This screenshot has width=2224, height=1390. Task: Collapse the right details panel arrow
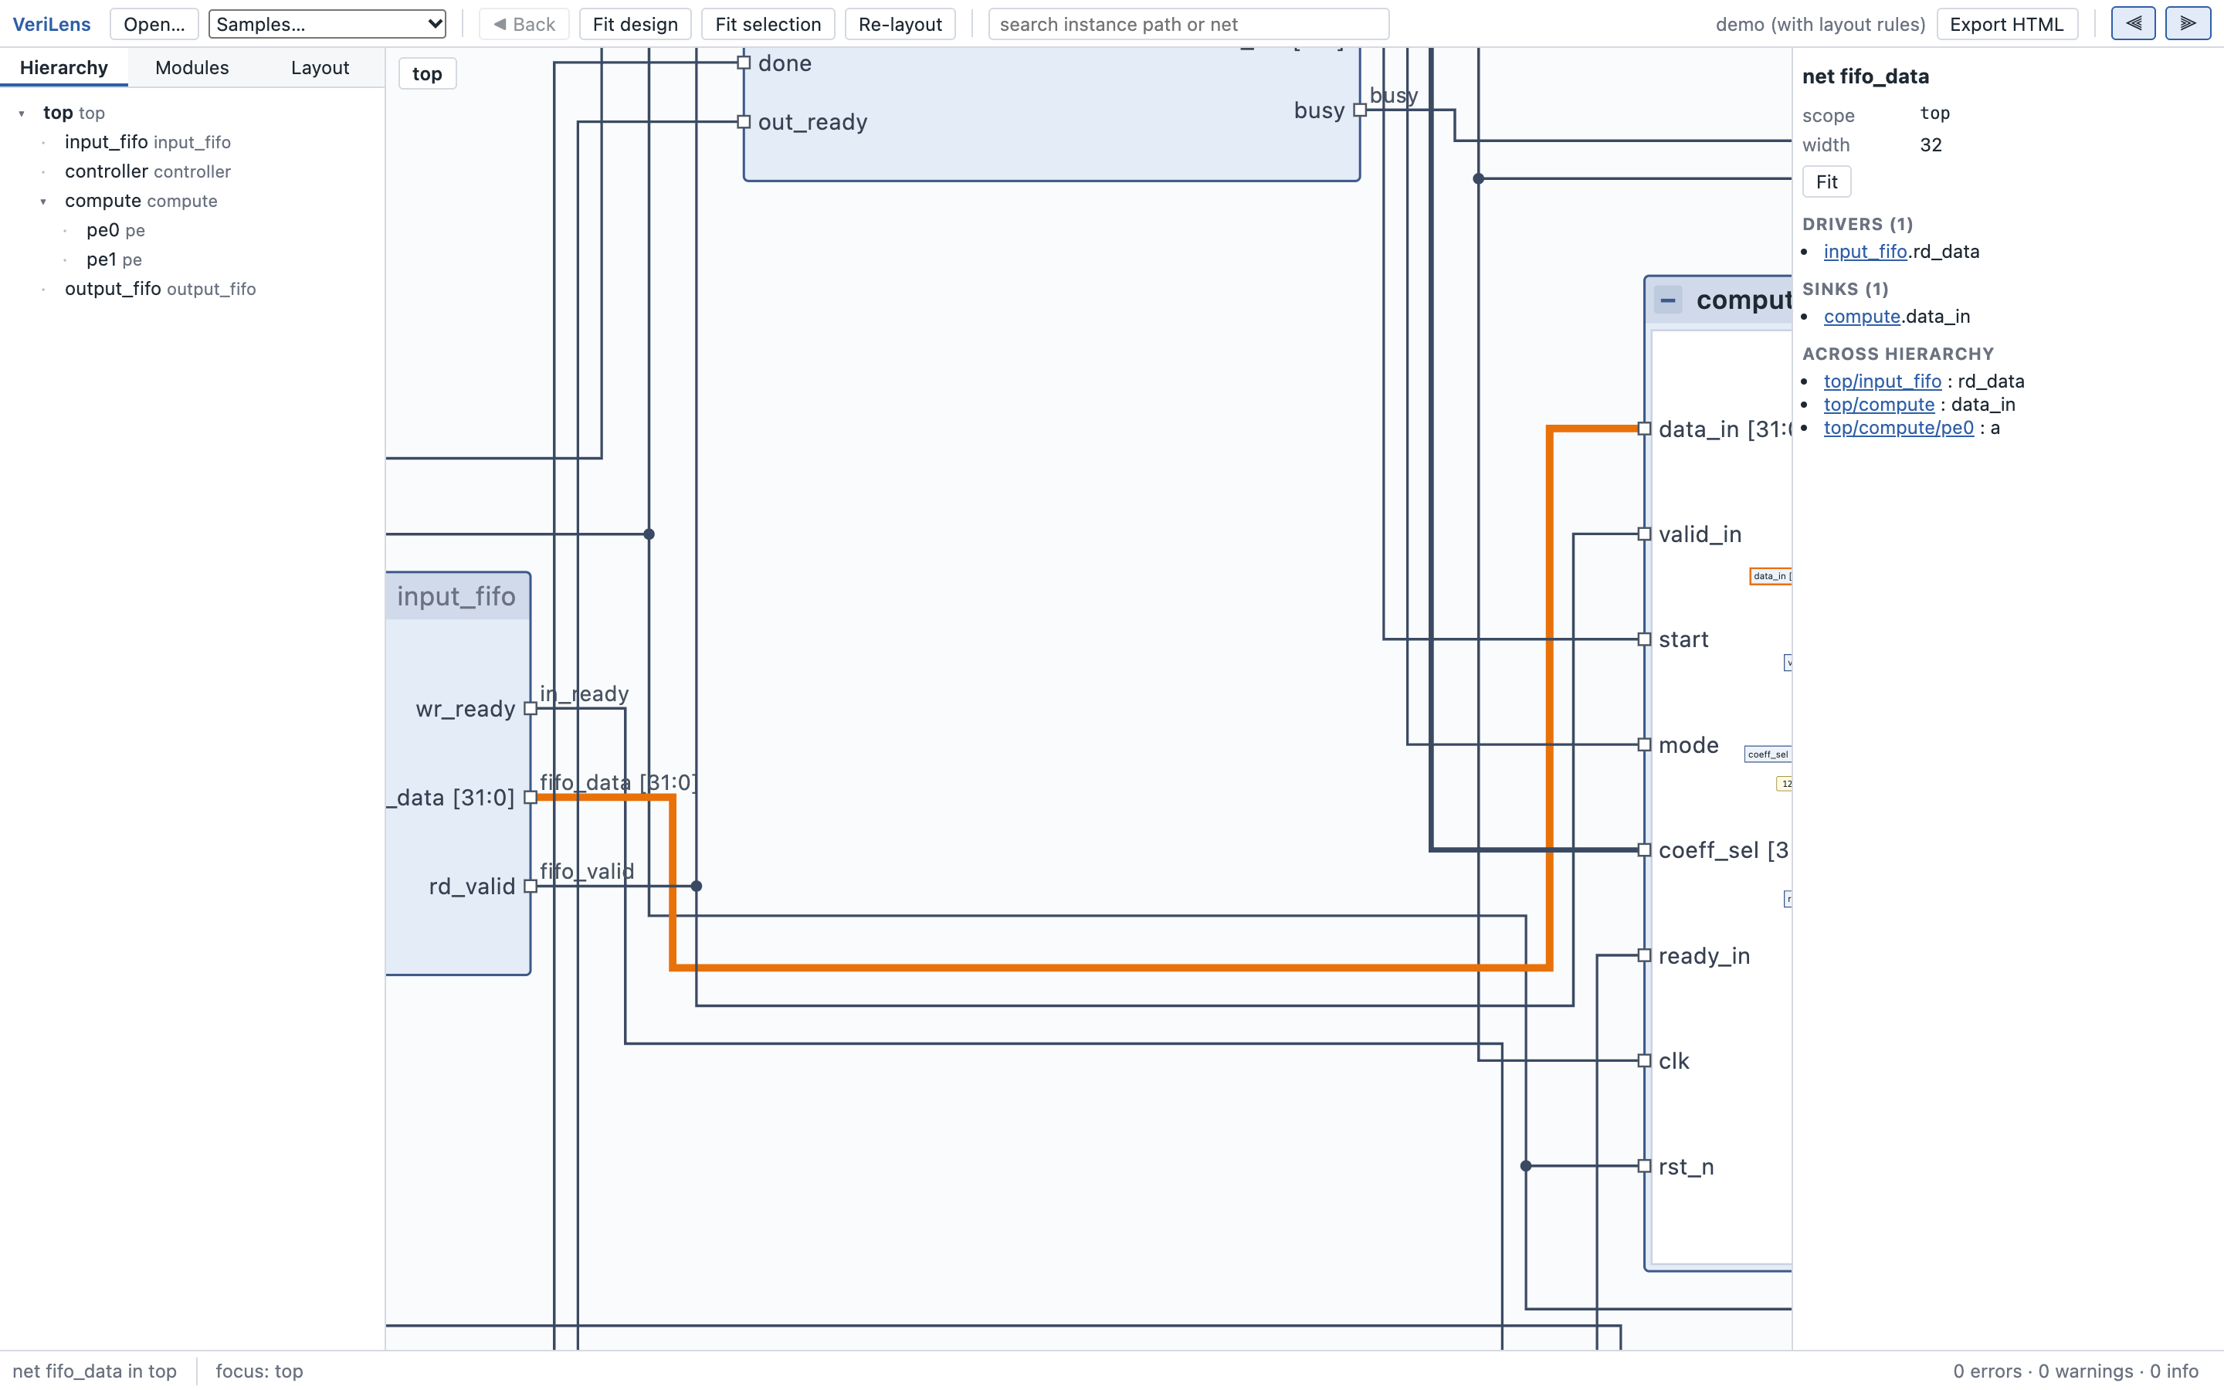tap(2187, 24)
